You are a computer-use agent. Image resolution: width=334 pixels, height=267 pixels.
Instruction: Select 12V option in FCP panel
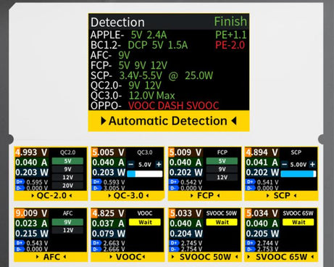tap(222, 178)
